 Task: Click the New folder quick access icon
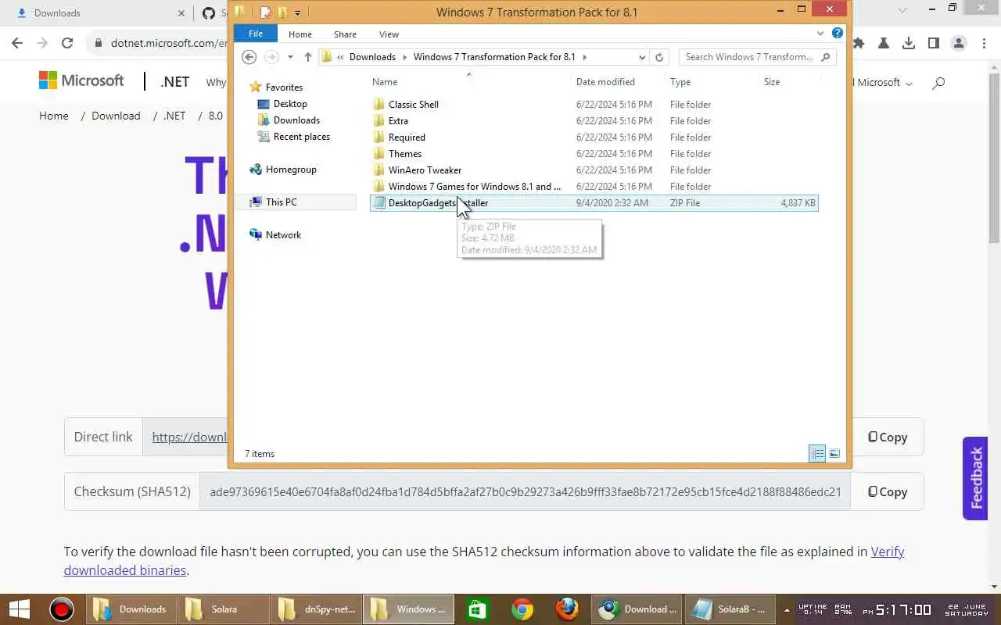click(282, 12)
